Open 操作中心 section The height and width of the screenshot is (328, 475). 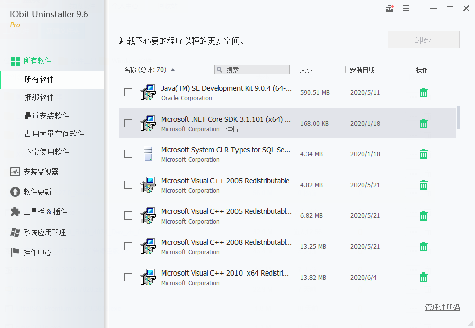pos(37,252)
